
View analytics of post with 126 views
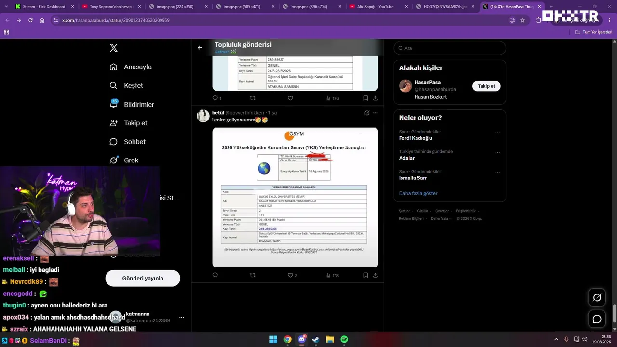(332, 98)
